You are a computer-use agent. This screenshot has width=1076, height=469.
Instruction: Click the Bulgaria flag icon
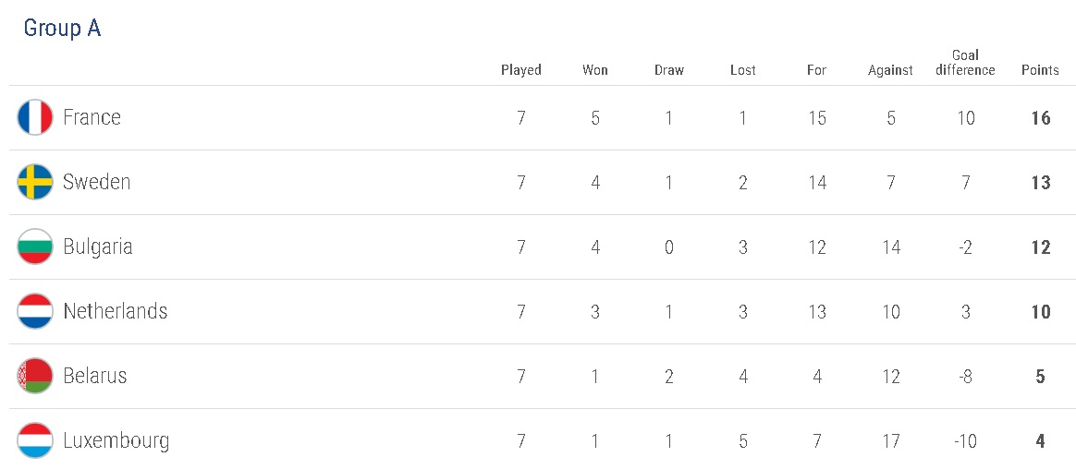[x=35, y=247]
